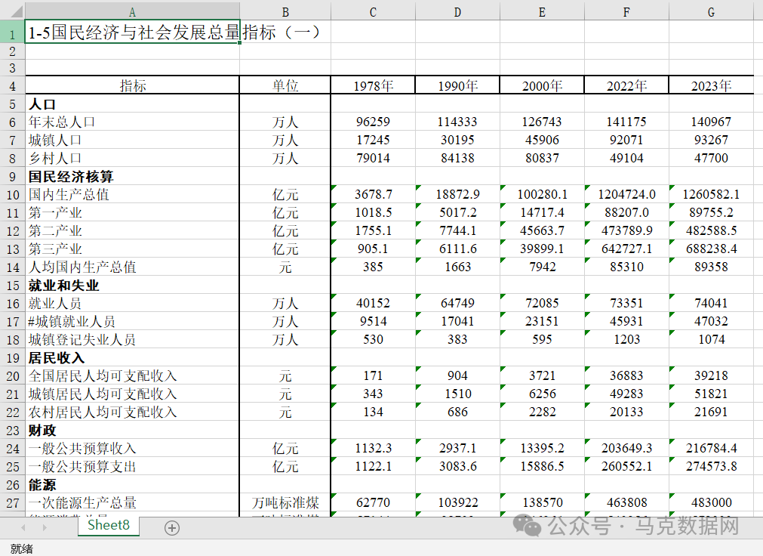This screenshot has width=763, height=556.
Task: Select column header A
Action: pos(132,12)
